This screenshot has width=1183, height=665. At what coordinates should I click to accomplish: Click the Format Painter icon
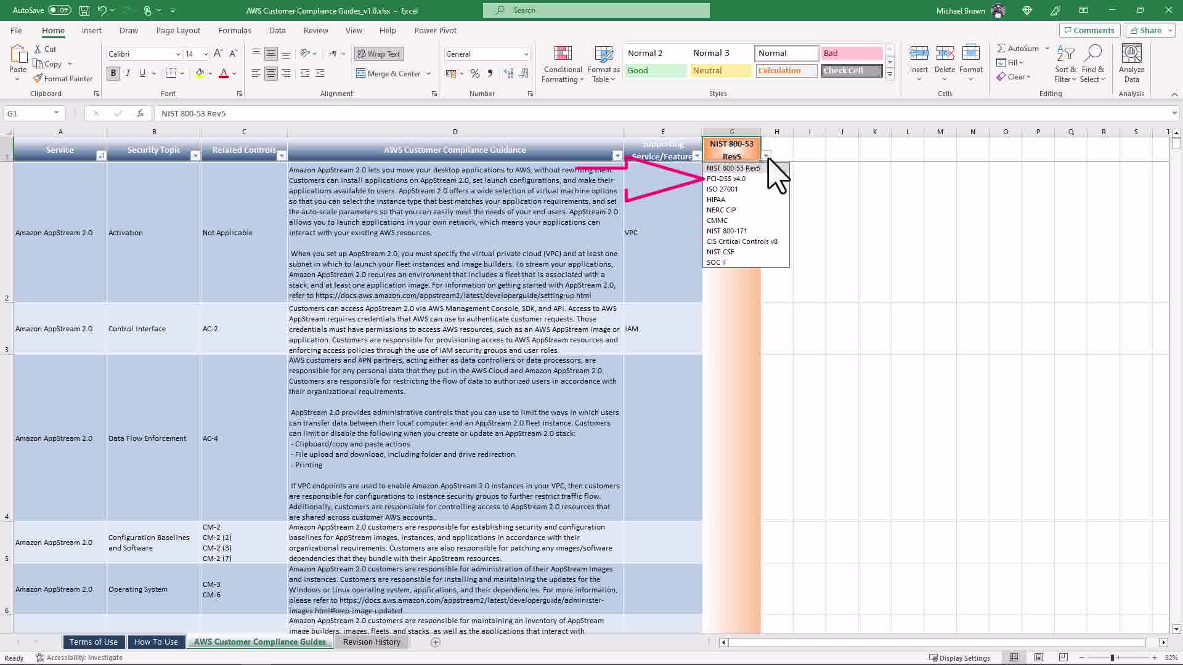39,78
